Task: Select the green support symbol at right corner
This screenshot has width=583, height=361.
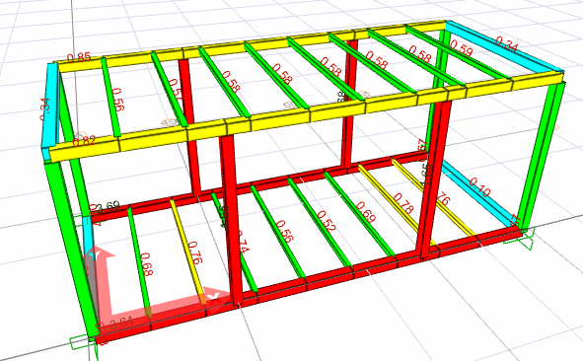Action: point(520,239)
